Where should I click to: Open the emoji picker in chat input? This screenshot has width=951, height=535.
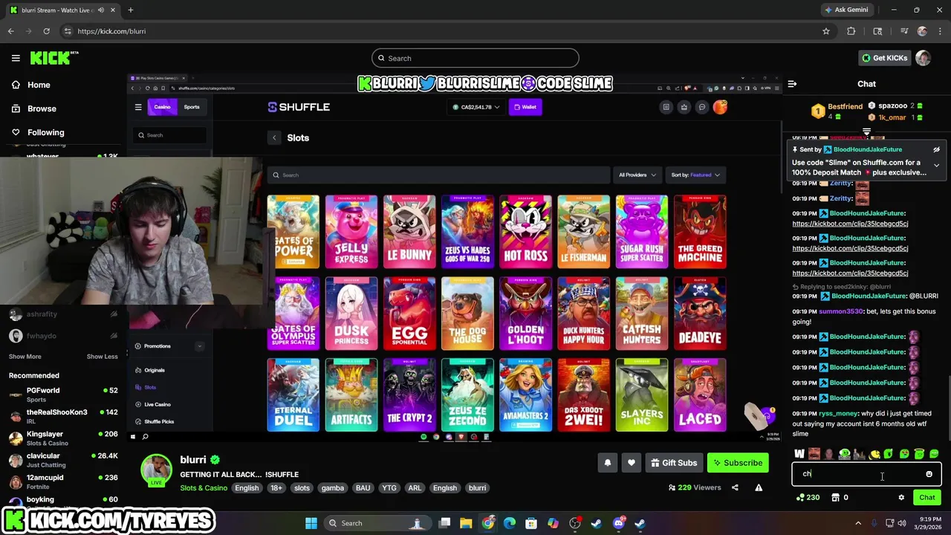click(929, 474)
